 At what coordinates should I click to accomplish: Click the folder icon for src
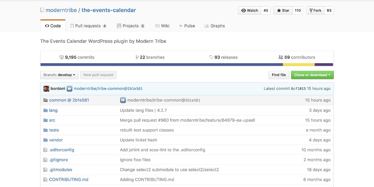[46, 120]
